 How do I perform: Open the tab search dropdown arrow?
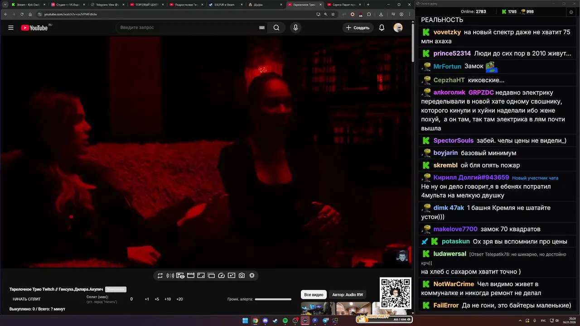pyautogui.click(x=5, y=5)
